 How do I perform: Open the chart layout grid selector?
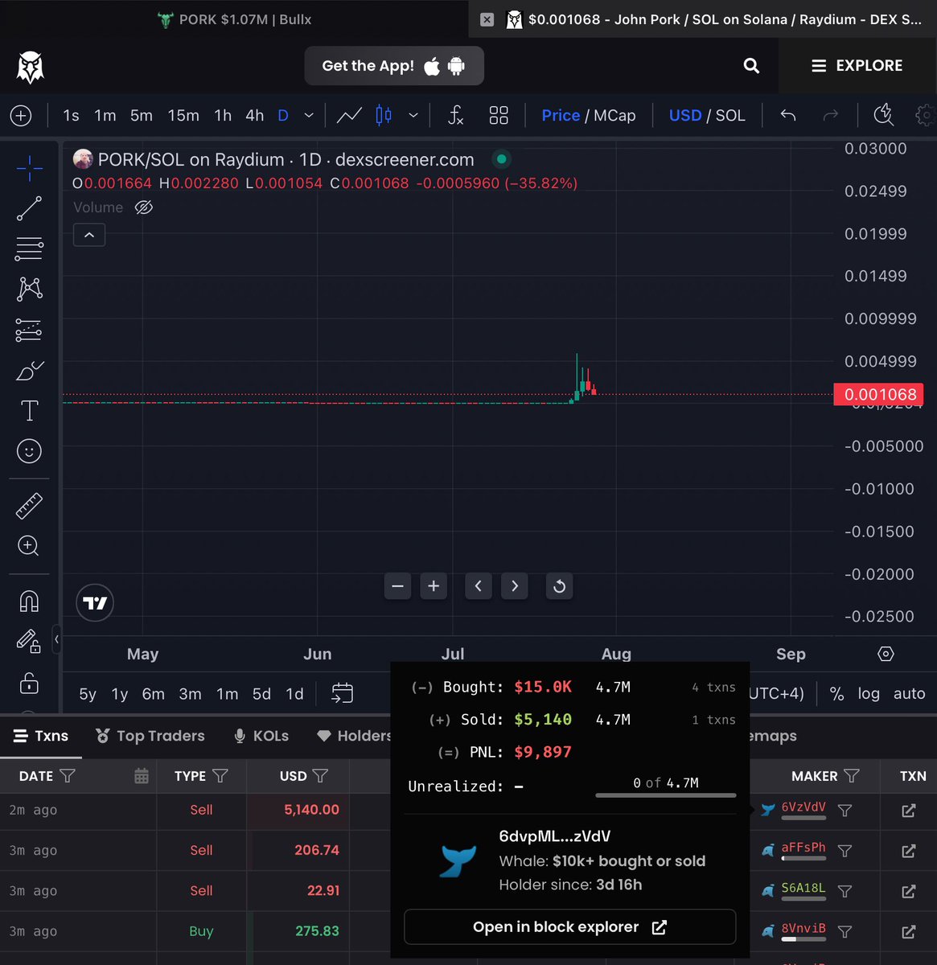point(499,116)
